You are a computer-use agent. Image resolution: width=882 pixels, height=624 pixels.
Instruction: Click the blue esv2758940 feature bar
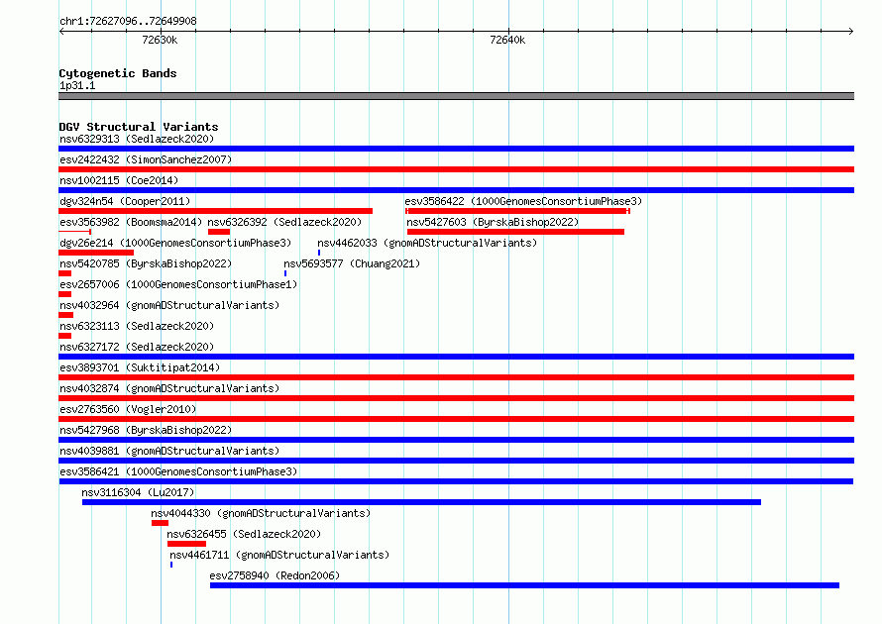pos(525,585)
